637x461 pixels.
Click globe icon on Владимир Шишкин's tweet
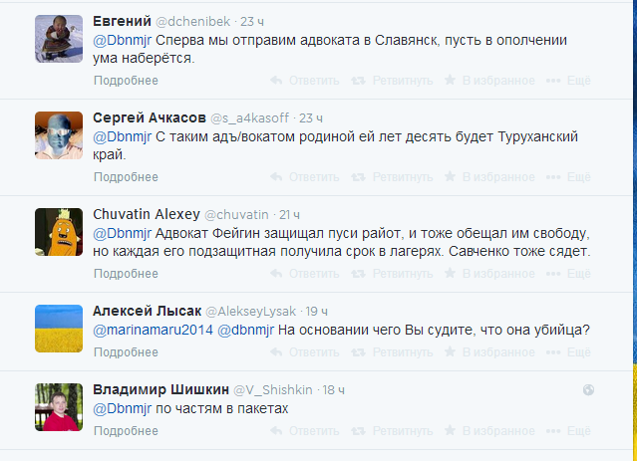pos(588,390)
